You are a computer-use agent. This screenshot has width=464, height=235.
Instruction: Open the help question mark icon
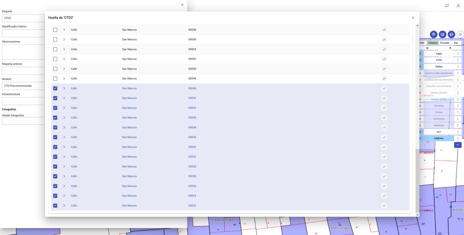coord(460,34)
